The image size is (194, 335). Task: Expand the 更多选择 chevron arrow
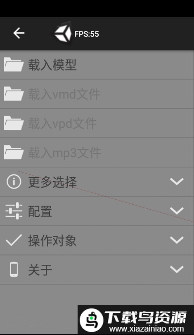click(177, 182)
